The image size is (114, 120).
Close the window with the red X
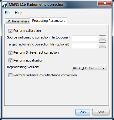(x=105, y=3)
